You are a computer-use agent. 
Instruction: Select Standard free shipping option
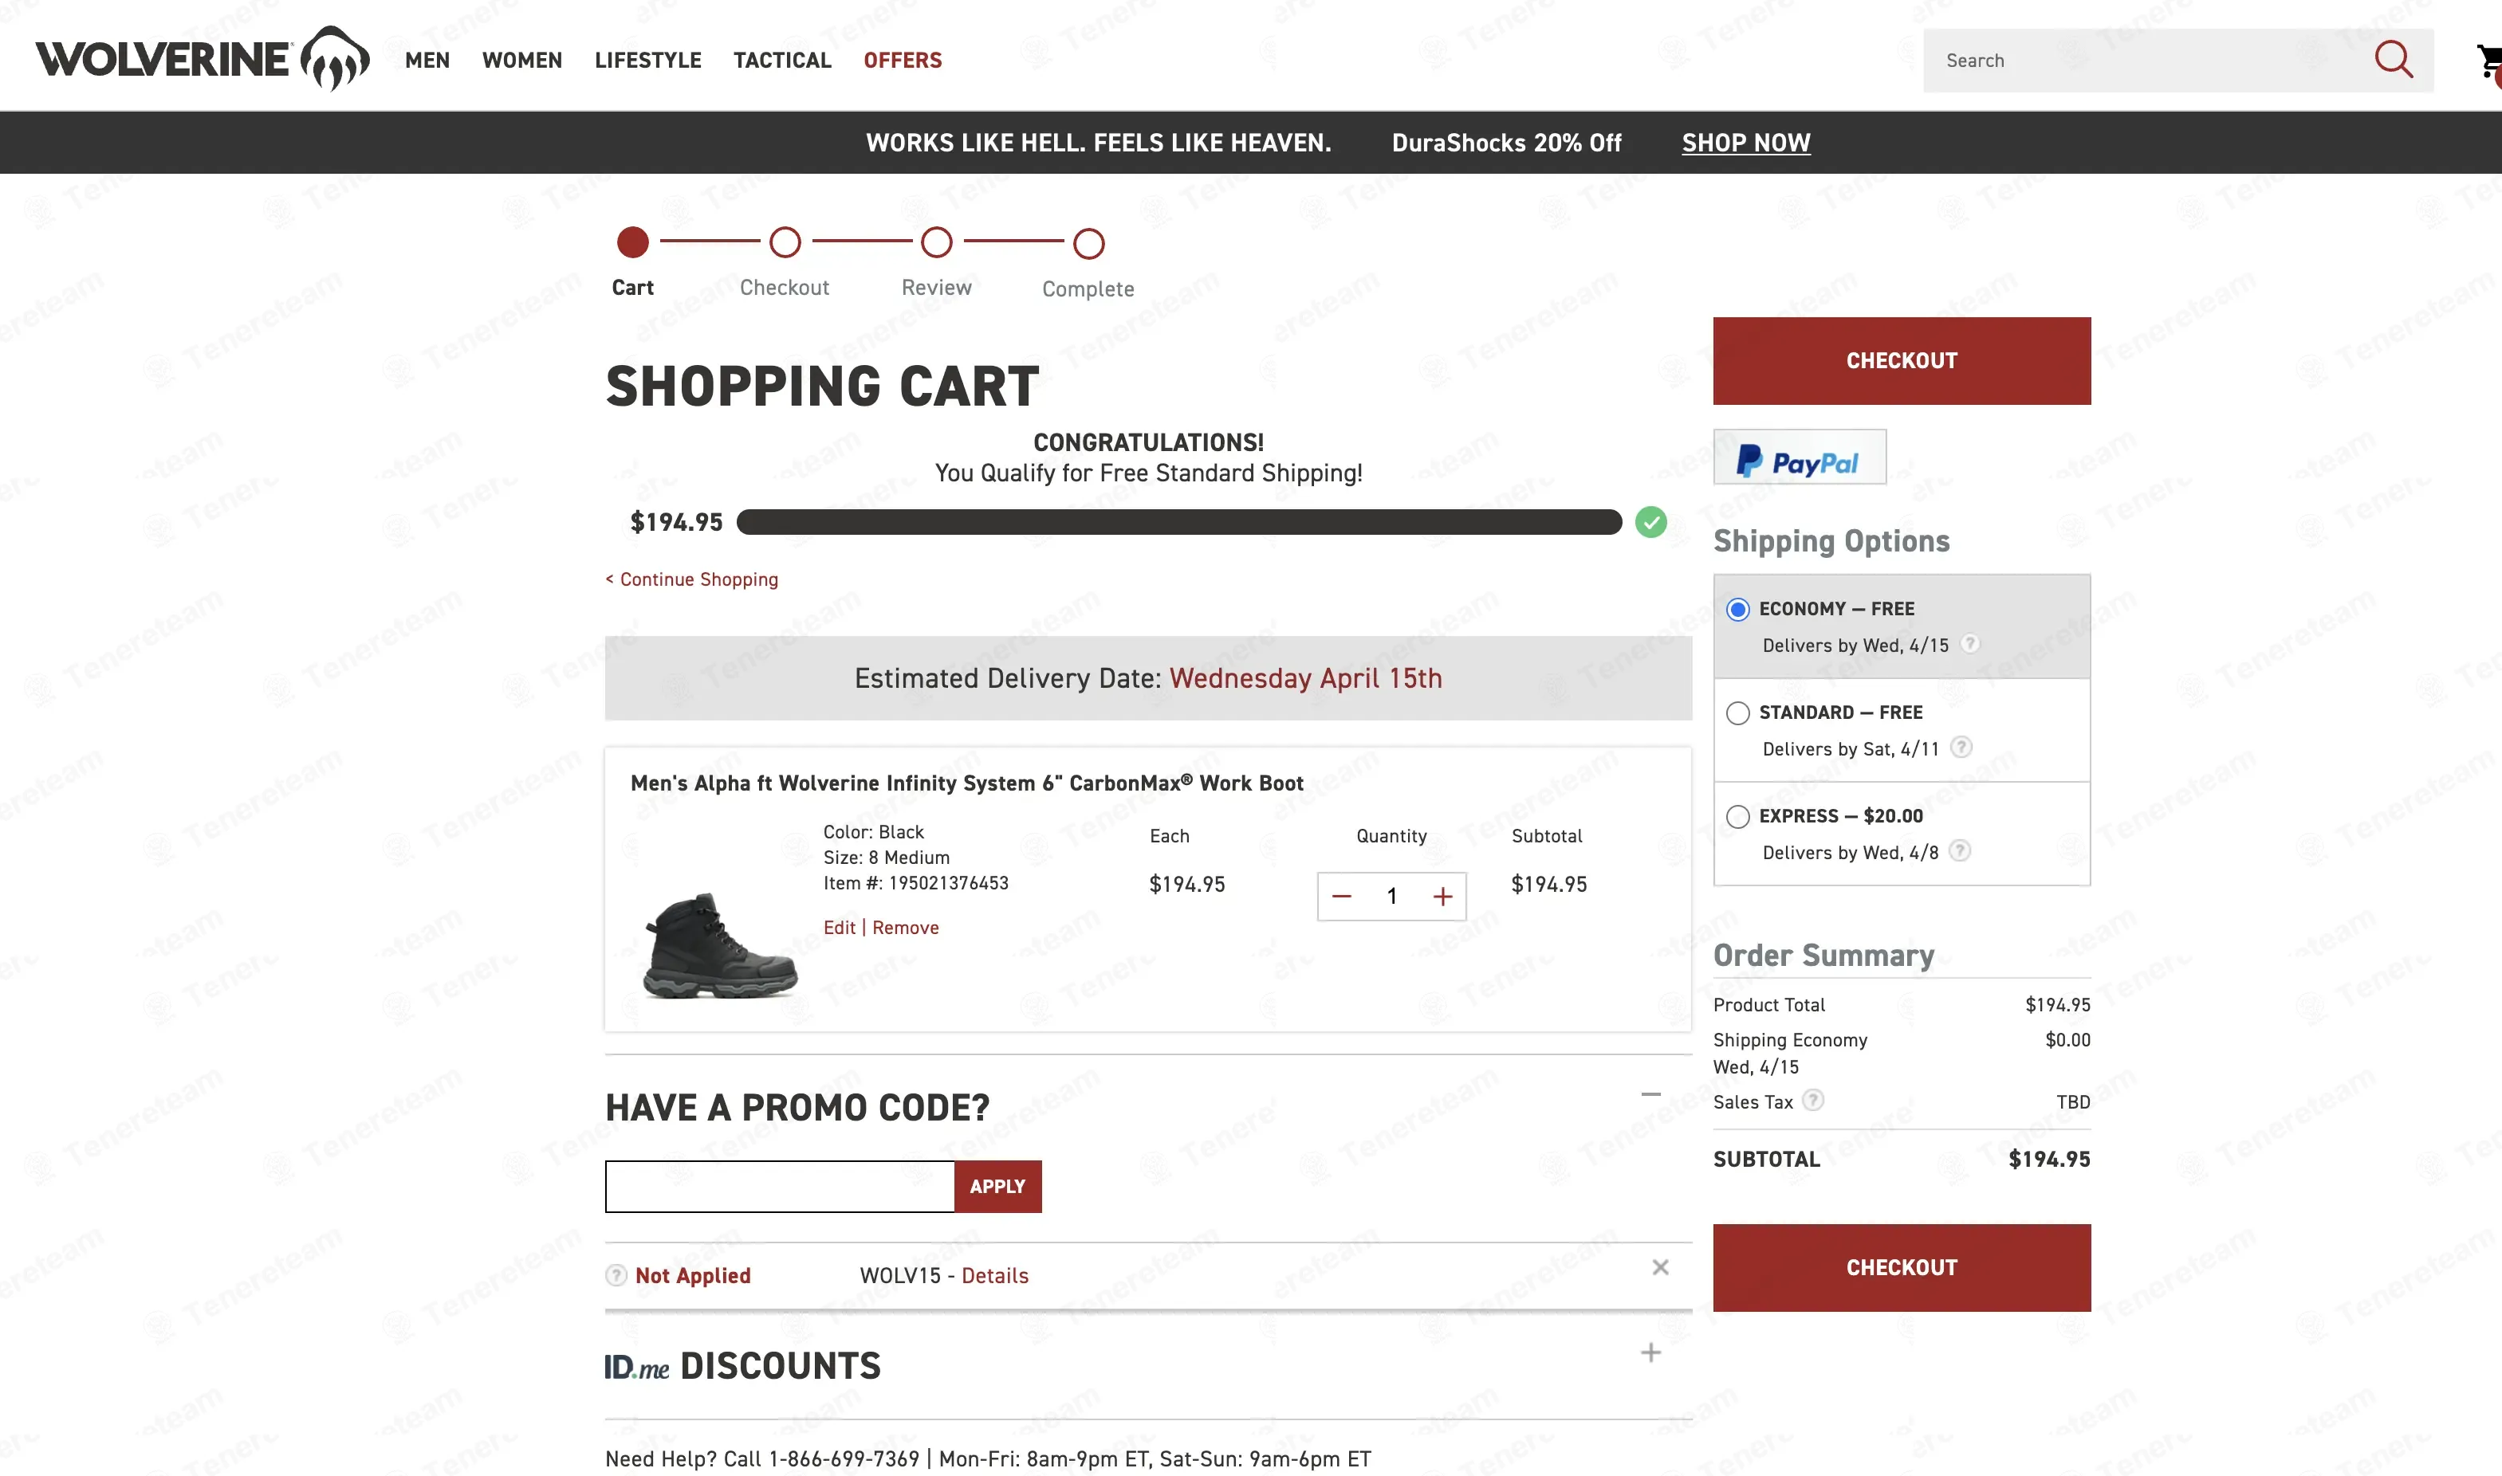[x=1738, y=713]
